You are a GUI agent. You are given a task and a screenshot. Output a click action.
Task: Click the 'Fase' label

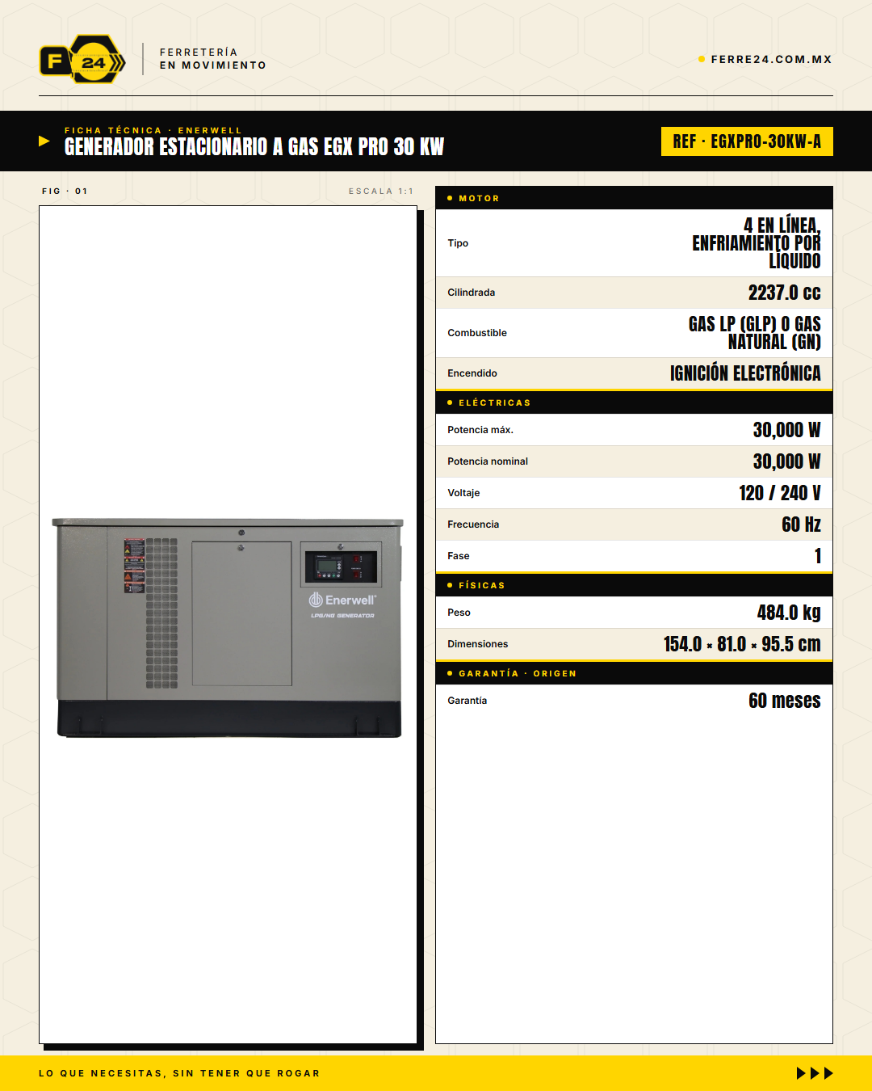point(459,556)
